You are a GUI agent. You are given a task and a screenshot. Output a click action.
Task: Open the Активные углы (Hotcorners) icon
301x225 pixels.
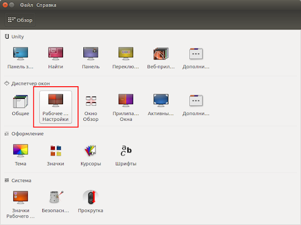[161, 105]
